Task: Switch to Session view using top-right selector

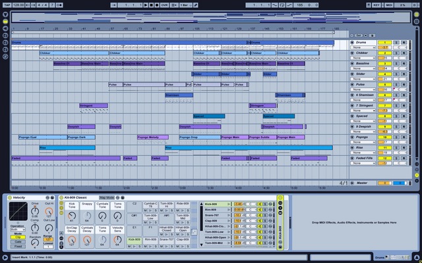Action: tap(416, 21)
